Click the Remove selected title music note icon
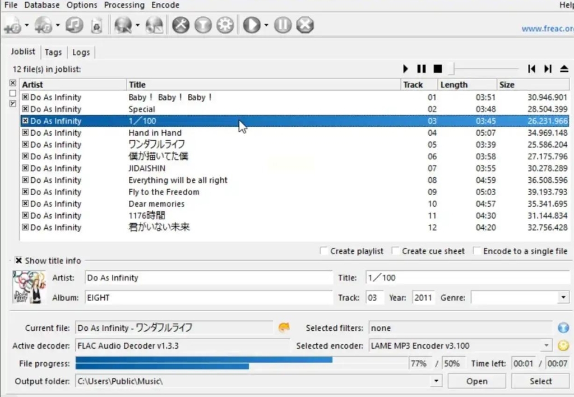574x397 pixels. click(75, 25)
